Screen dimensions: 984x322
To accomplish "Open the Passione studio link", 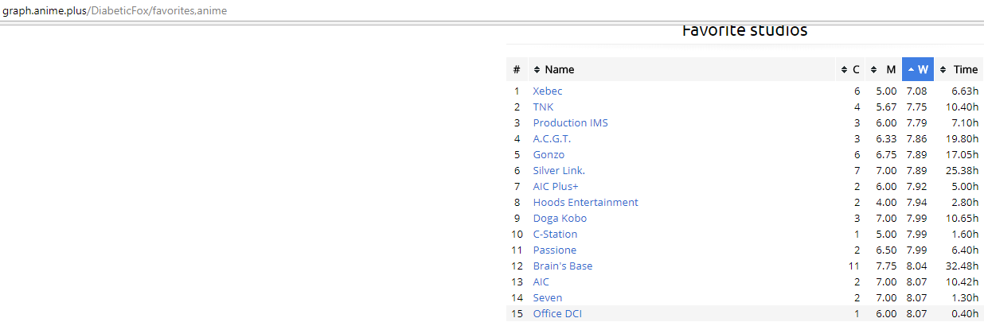I will click(x=555, y=250).
